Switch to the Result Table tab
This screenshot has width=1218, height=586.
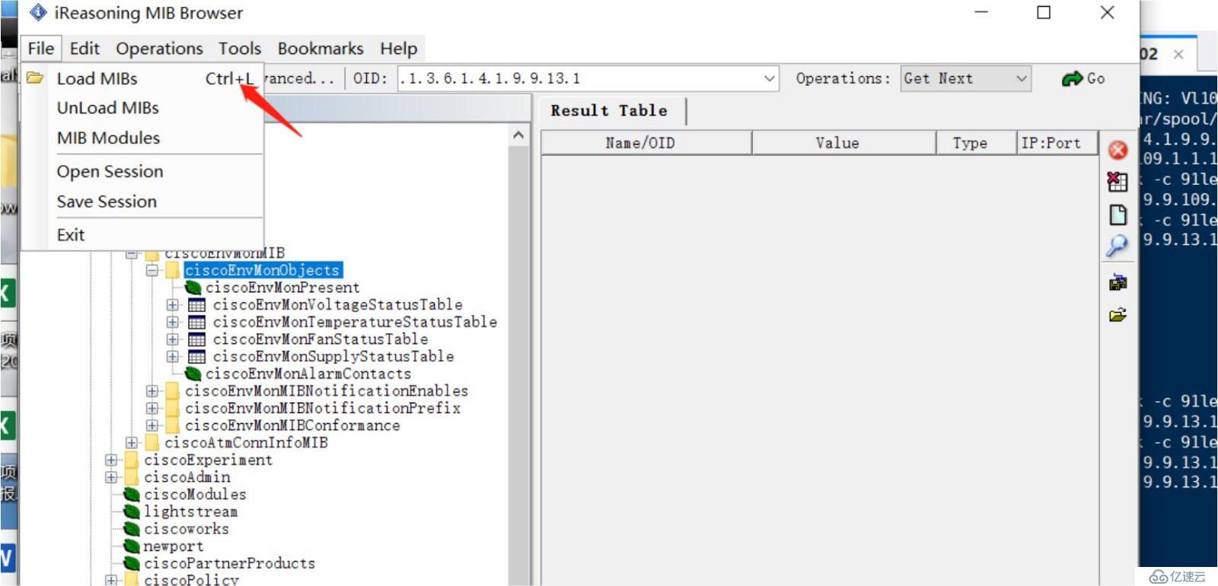tap(609, 111)
